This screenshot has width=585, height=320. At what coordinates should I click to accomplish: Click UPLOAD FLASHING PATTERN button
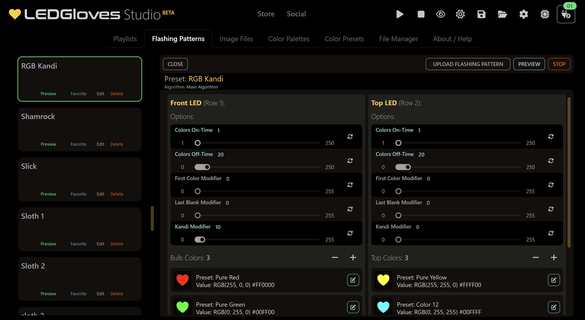[x=468, y=64]
